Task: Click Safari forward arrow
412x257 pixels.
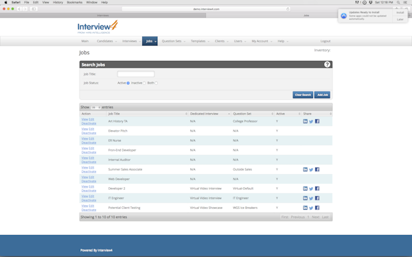Action: pyautogui.click(x=25, y=9)
